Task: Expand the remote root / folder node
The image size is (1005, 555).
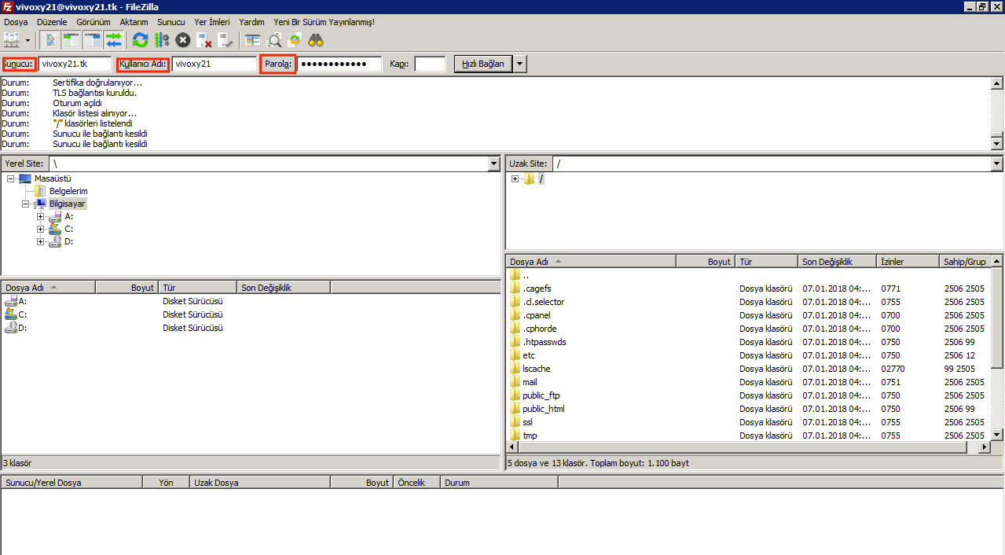Action: pyautogui.click(x=515, y=178)
